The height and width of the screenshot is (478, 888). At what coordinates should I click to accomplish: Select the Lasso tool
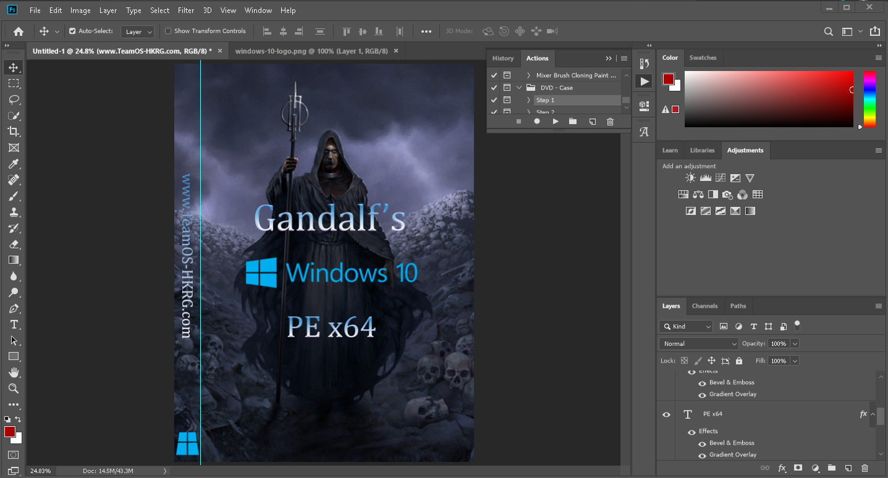click(x=14, y=99)
